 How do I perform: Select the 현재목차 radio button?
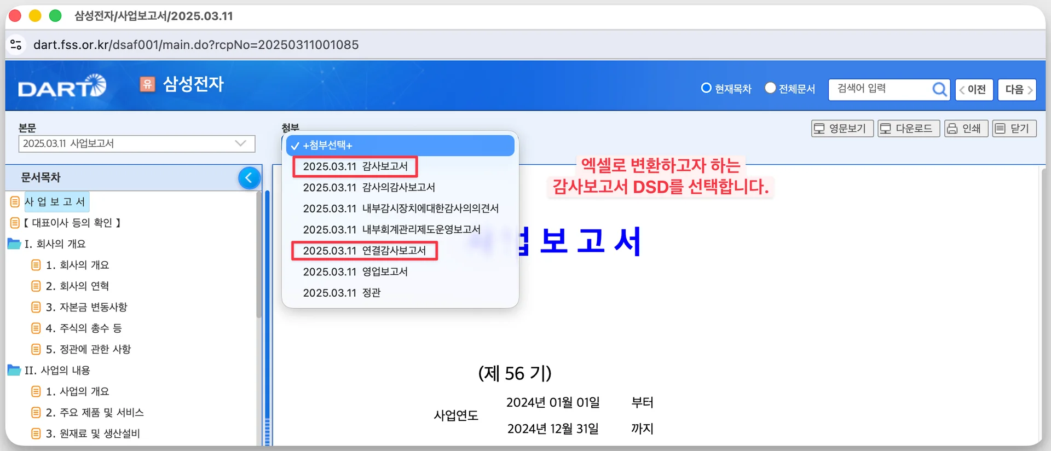coord(706,88)
